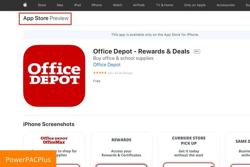Click the Apple logo icon
The width and height of the screenshot is (250, 167).
tap(25, 5)
